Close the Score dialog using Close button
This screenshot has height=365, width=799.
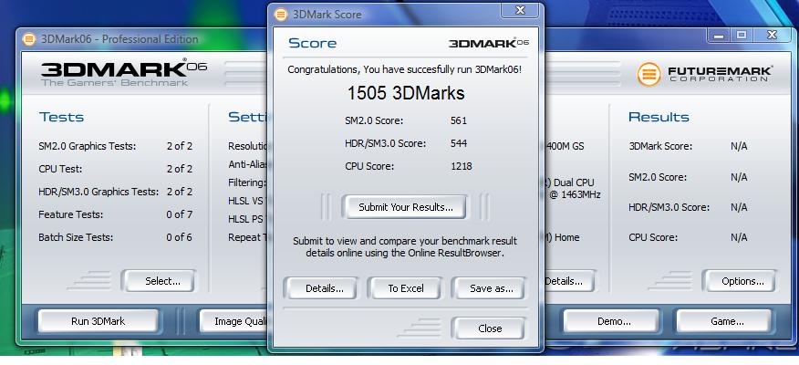coord(490,328)
